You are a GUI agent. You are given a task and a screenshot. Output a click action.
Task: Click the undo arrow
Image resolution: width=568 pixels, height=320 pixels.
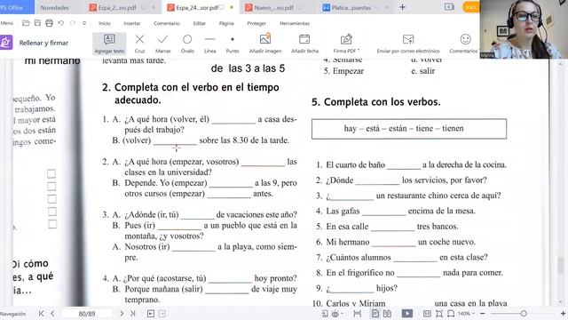click(60, 23)
